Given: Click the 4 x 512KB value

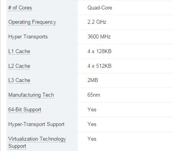Looking at the screenshot, I should pyautogui.click(x=99, y=66).
